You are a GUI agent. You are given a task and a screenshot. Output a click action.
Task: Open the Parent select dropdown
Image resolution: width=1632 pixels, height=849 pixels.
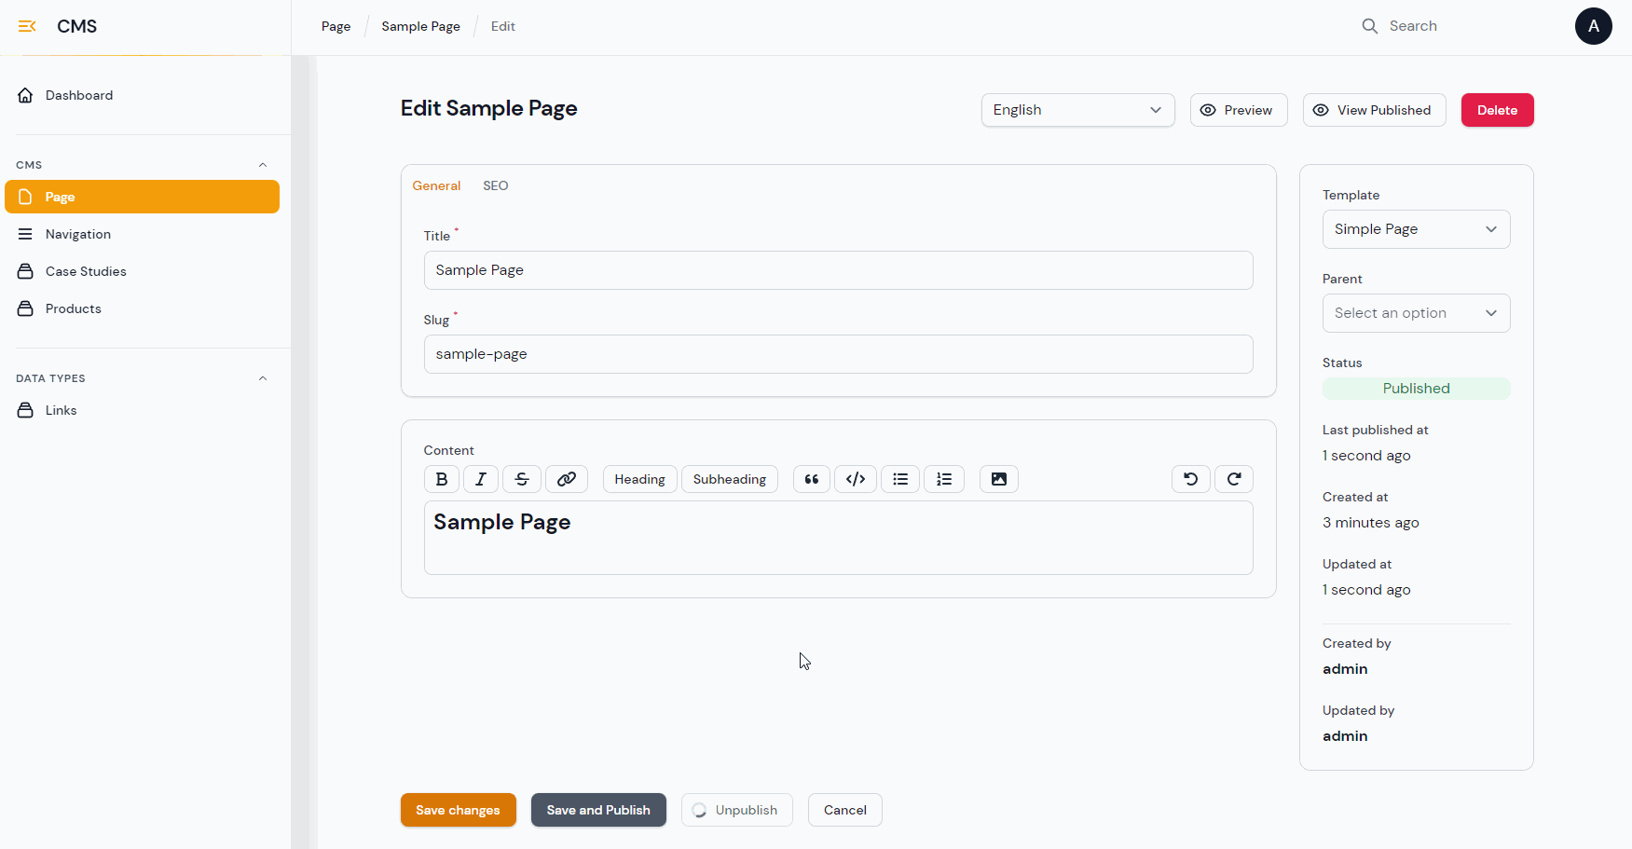coord(1417,313)
